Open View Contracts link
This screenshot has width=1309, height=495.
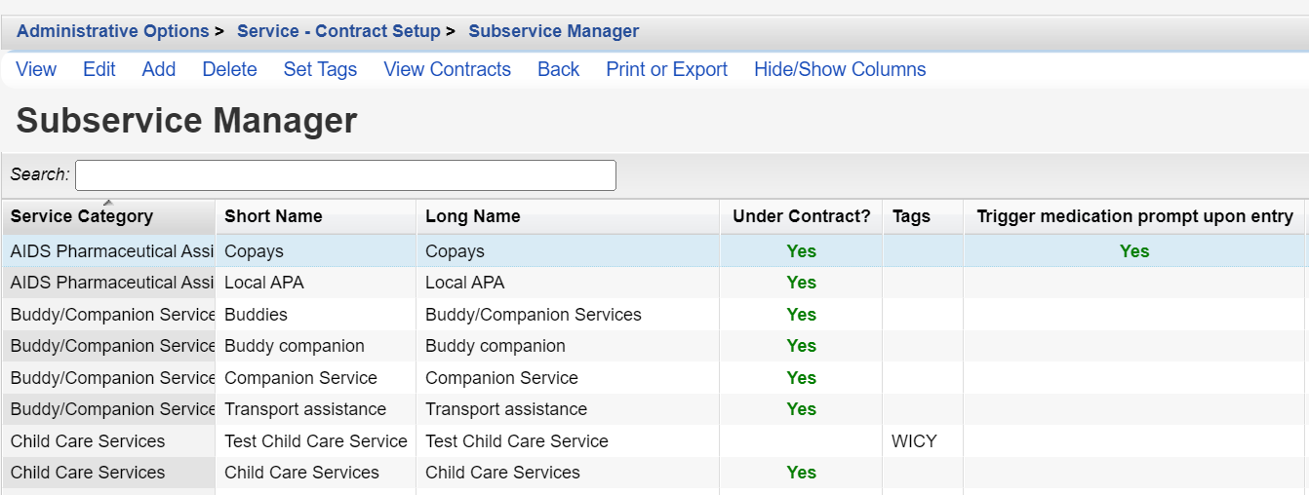447,69
